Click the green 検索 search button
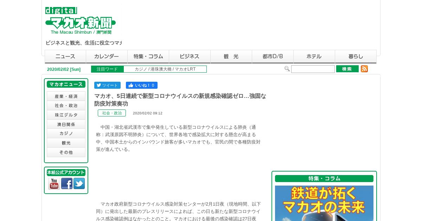The width and height of the screenshot is (422, 221). click(347, 69)
